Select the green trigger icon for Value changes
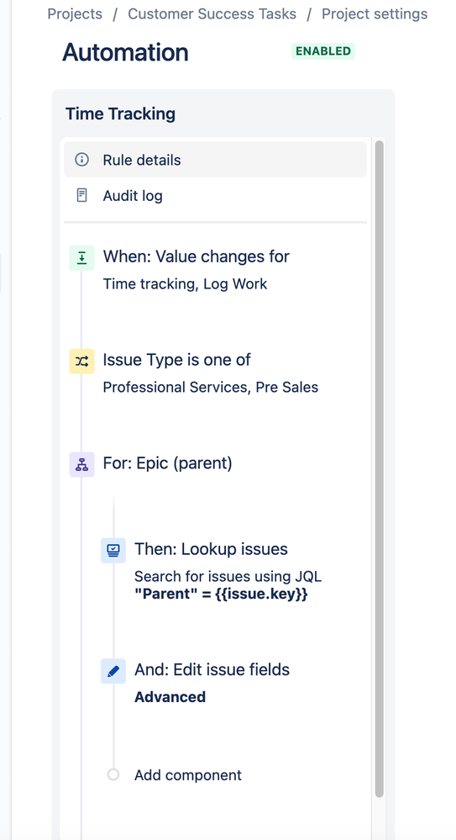Viewport: 456px width, 840px height. tap(82, 258)
